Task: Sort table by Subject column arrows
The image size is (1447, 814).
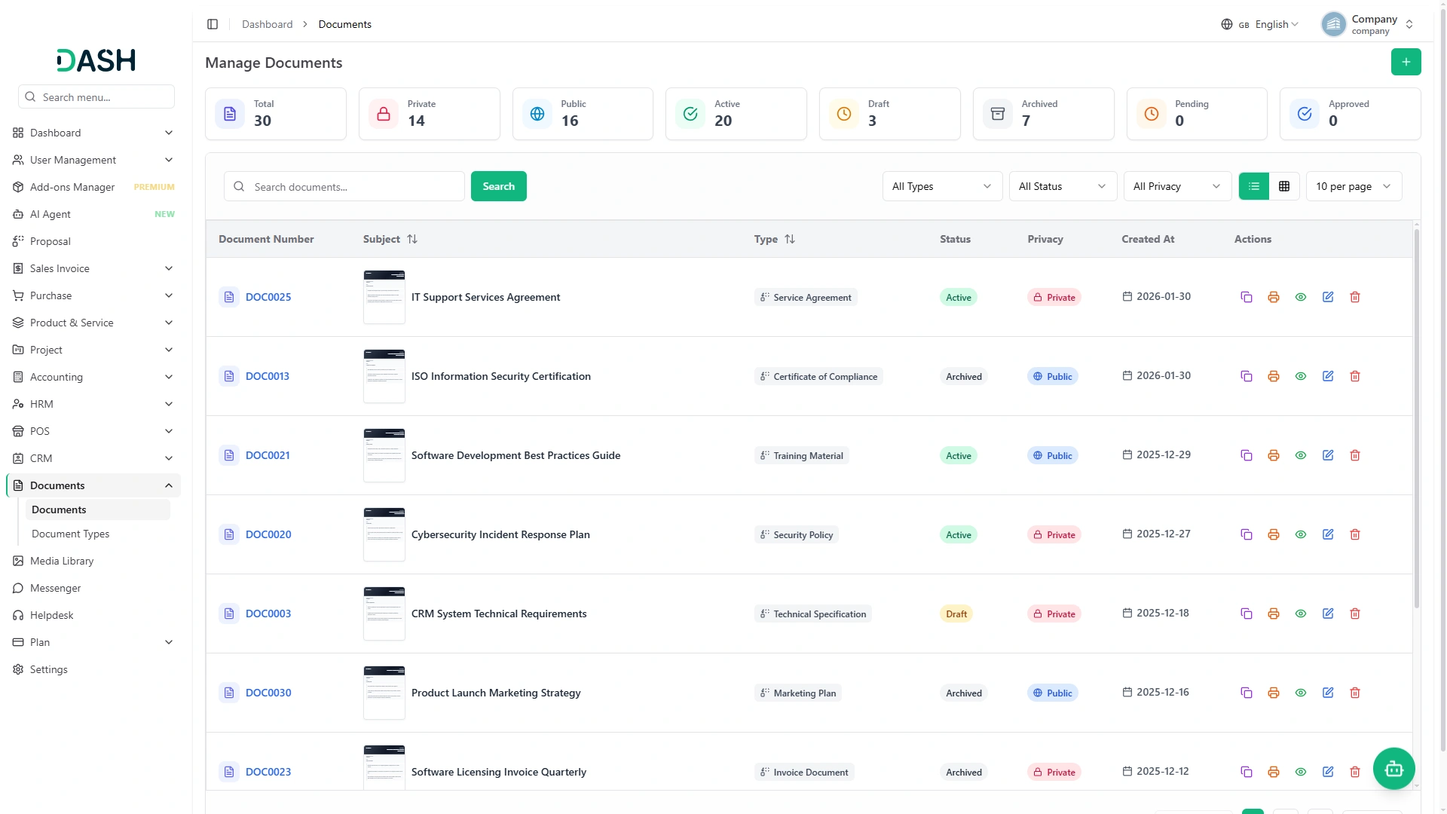Action: pyautogui.click(x=412, y=239)
